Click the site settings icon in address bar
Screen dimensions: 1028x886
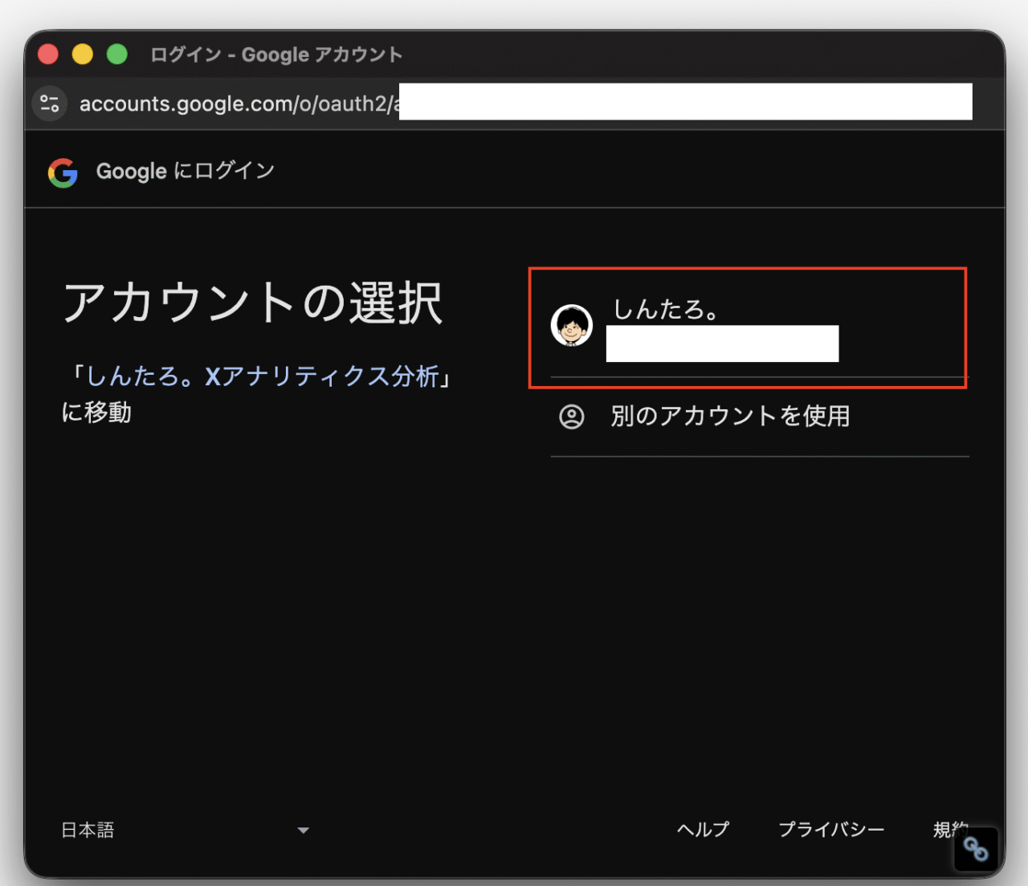[x=50, y=104]
